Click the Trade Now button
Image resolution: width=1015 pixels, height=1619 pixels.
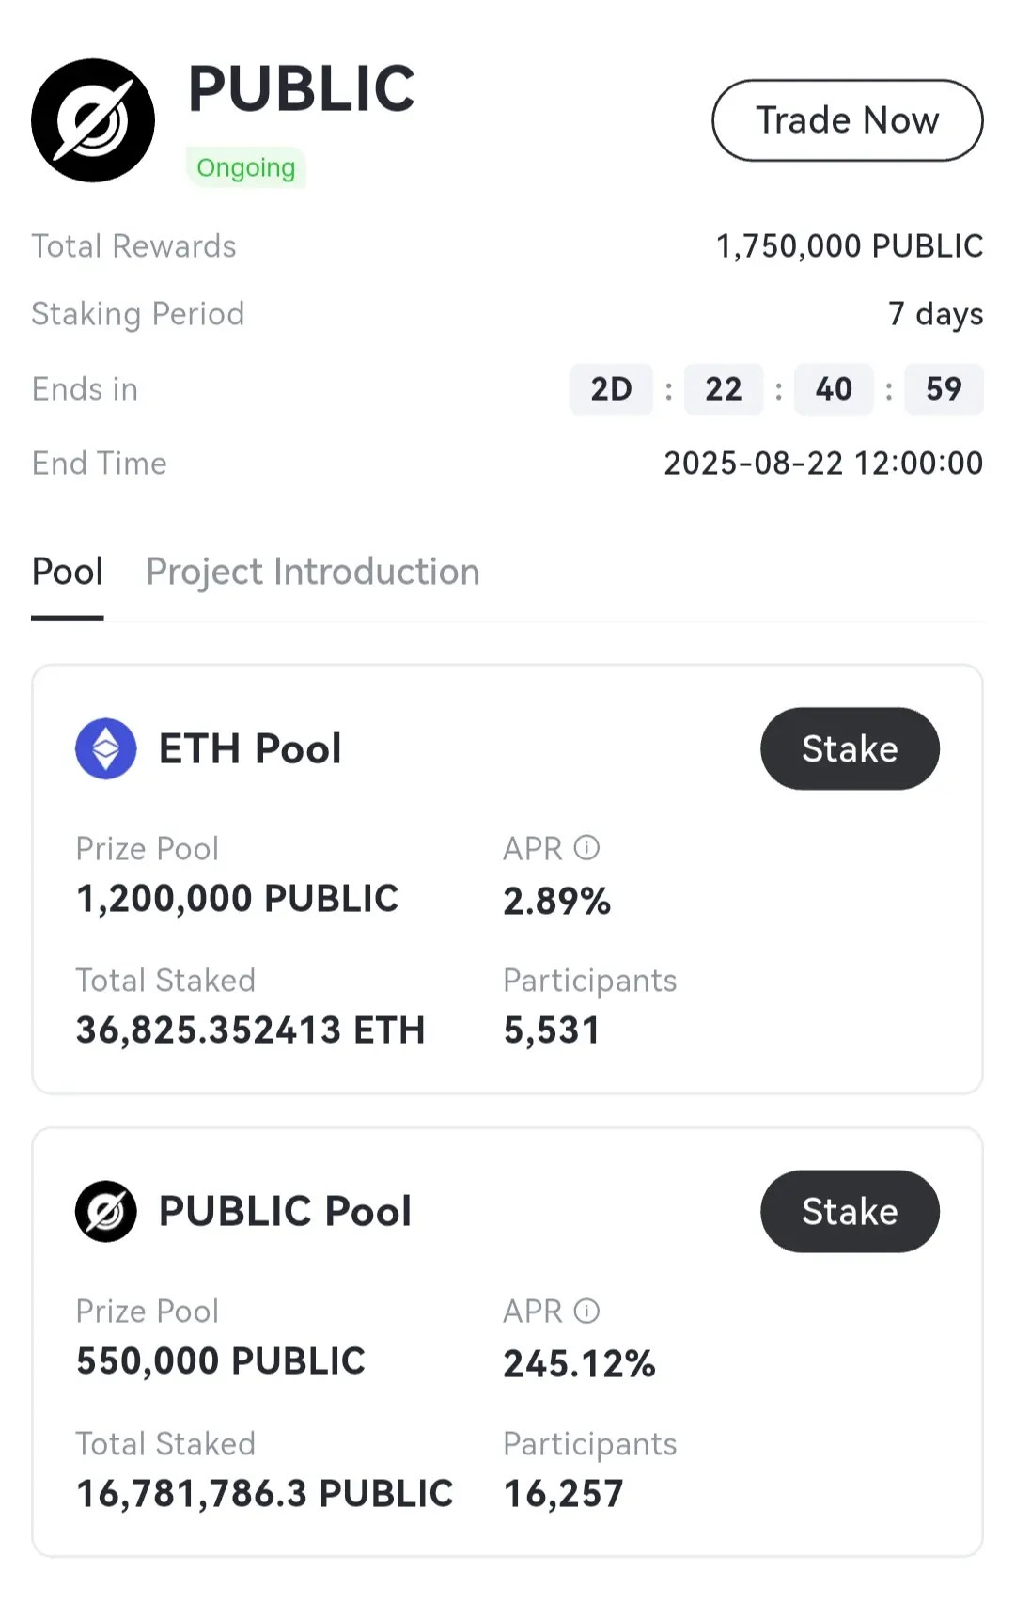(x=848, y=120)
